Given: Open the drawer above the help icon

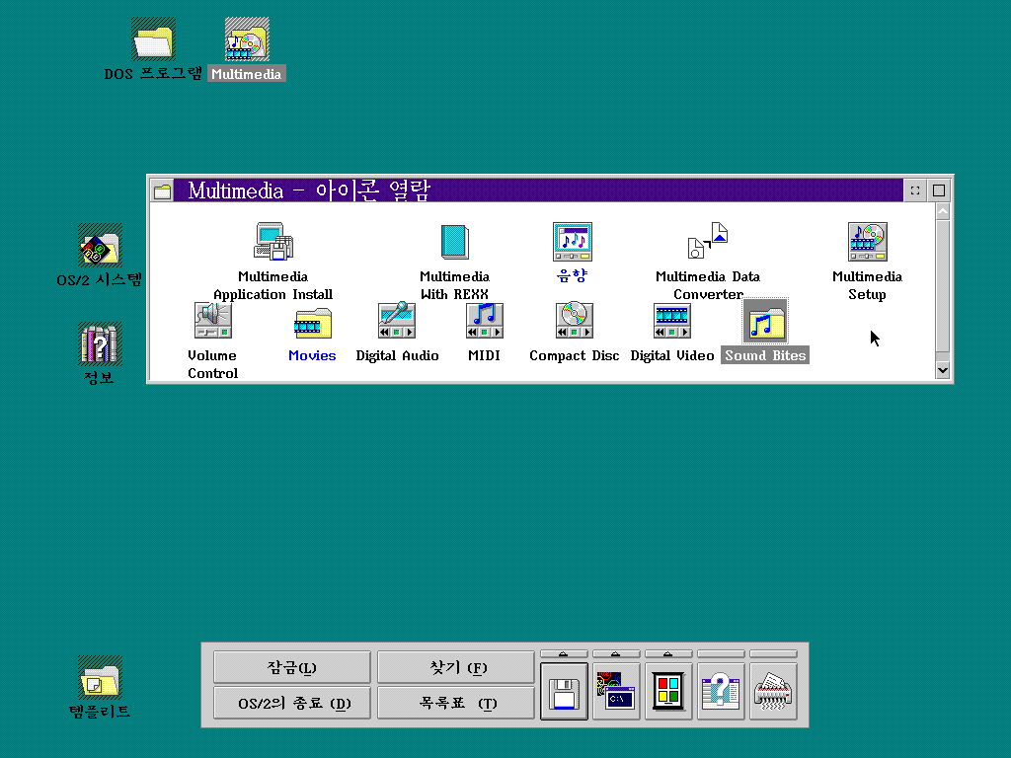Looking at the screenshot, I should coord(721,654).
